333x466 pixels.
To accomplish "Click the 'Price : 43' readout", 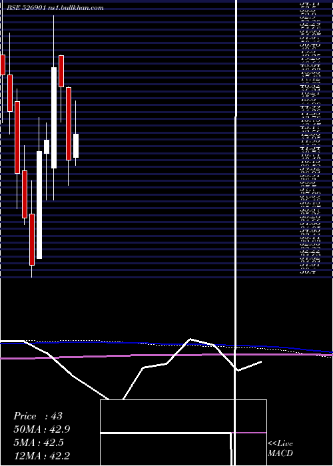I will click(x=38, y=416).
